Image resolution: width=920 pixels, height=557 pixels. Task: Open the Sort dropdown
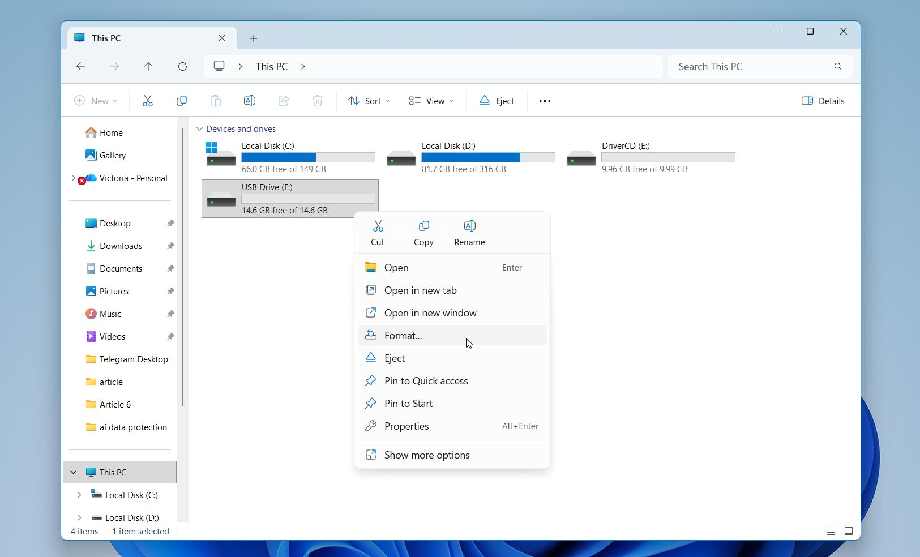pyautogui.click(x=369, y=101)
